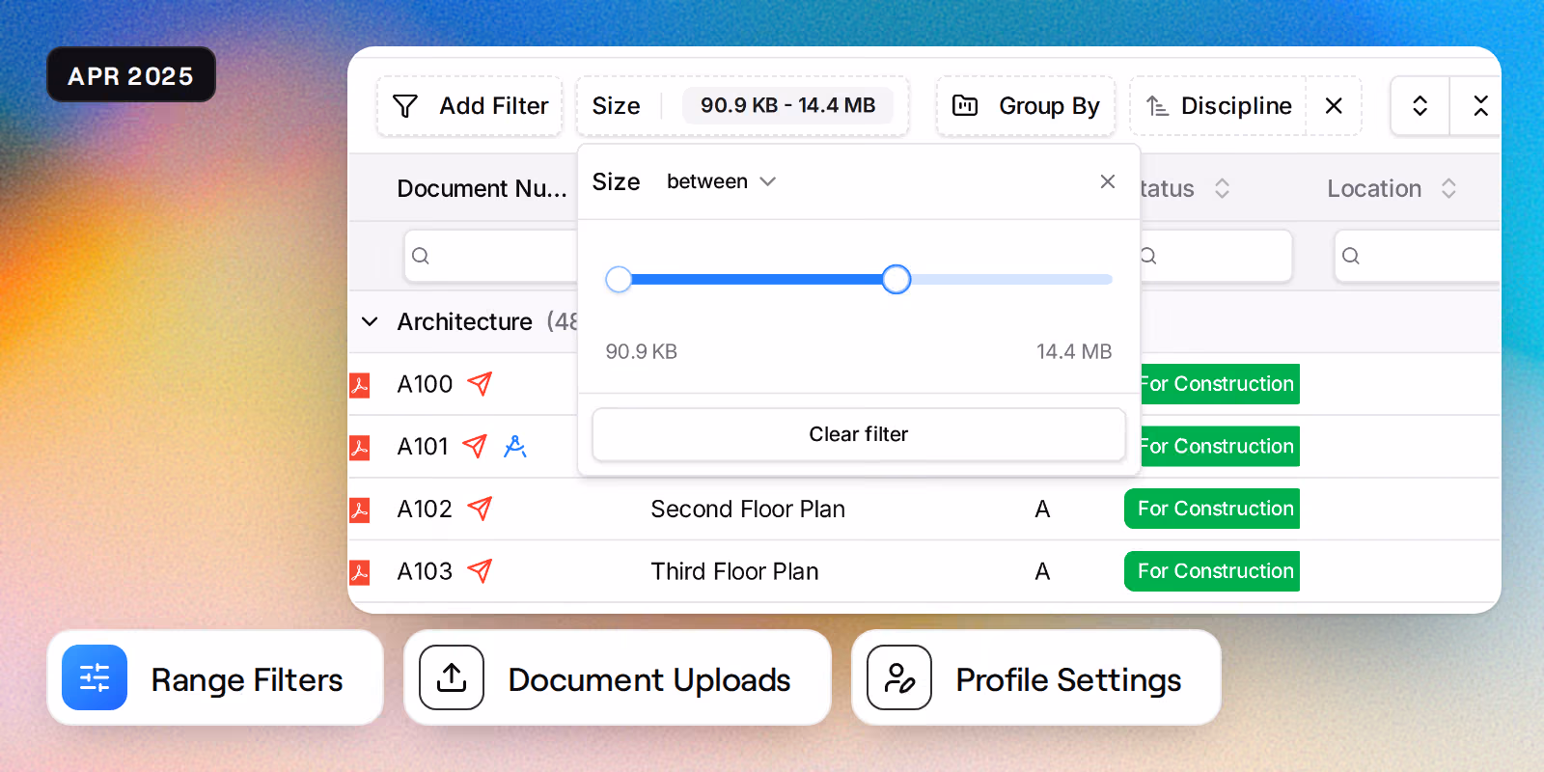The height and width of the screenshot is (772, 1544).
Task: Click the Range Filters sliders icon
Action: (95, 677)
